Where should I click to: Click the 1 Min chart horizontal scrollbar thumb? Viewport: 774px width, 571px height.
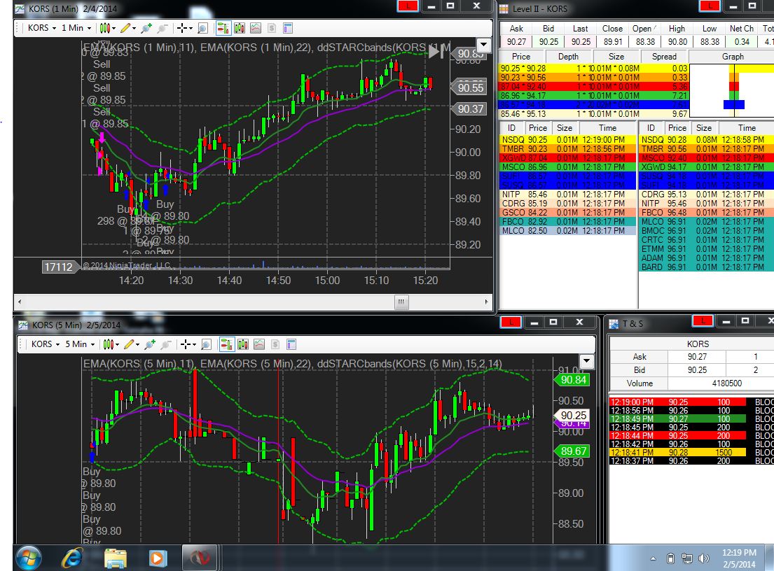point(401,302)
